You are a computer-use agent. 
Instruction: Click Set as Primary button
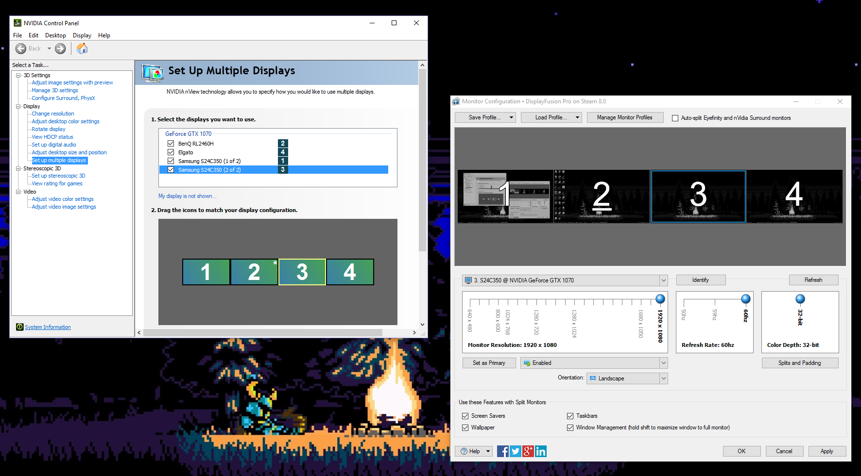(x=489, y=363)
